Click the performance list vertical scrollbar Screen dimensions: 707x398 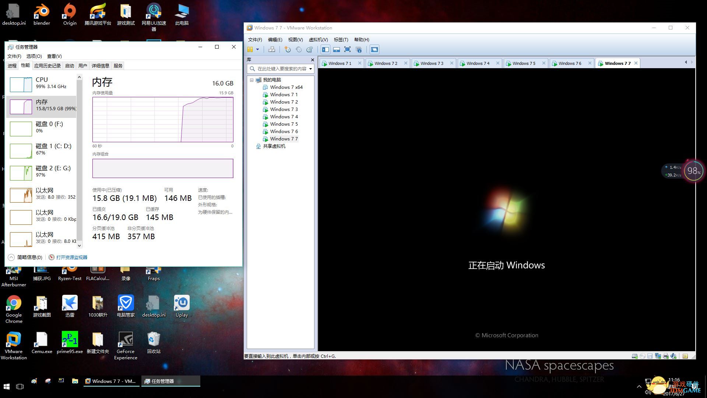point(79,162)
